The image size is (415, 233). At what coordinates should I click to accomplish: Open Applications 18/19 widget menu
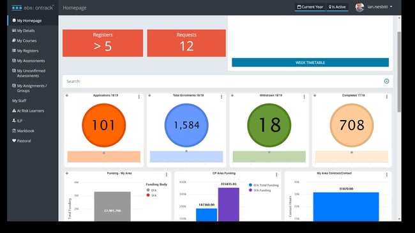[x=139, y=96]
